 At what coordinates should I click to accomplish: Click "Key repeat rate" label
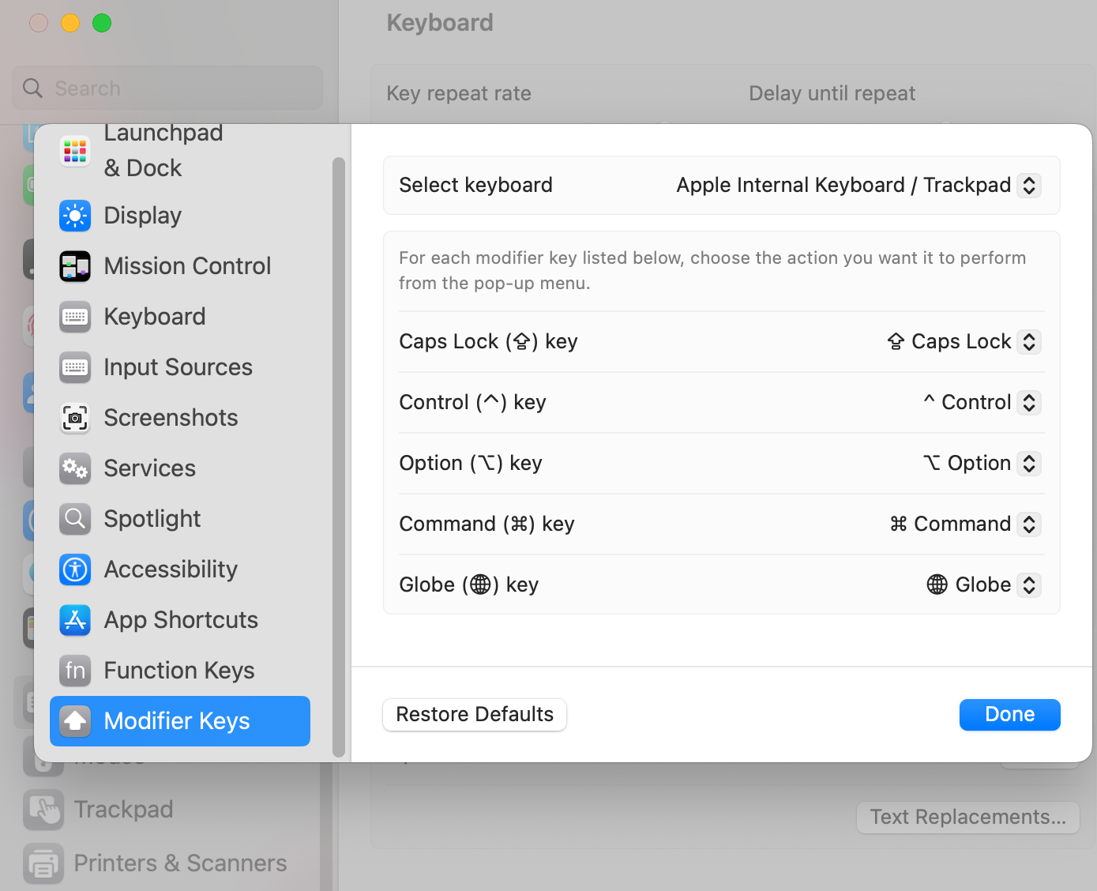pos(459,94)
